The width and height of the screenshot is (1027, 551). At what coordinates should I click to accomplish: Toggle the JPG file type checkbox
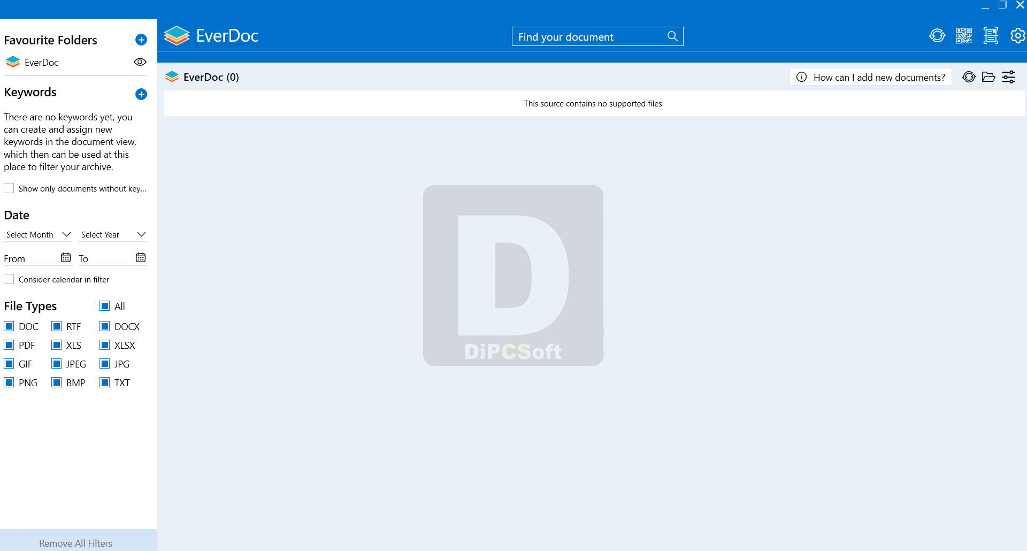point(105,364)
